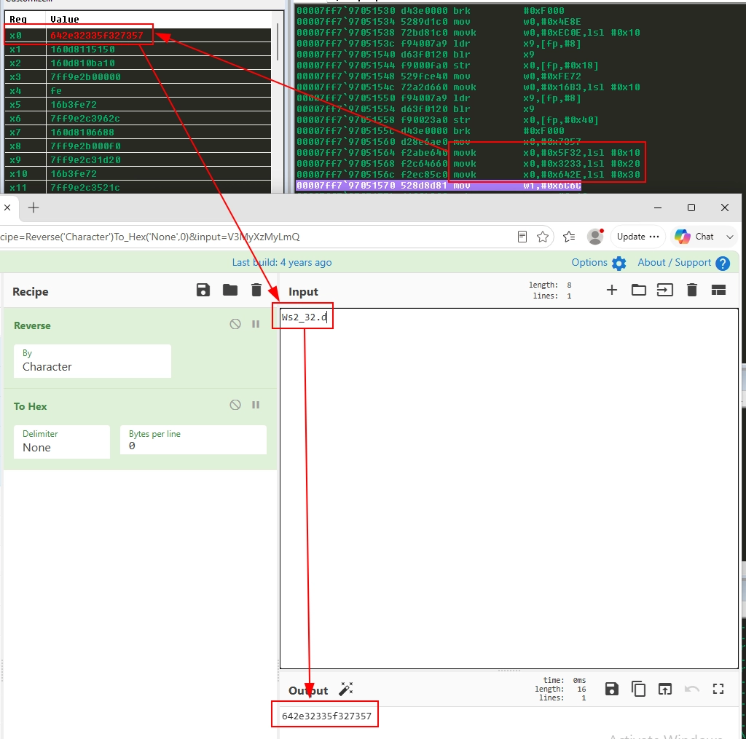Select the x11 register row

[138, 187]
